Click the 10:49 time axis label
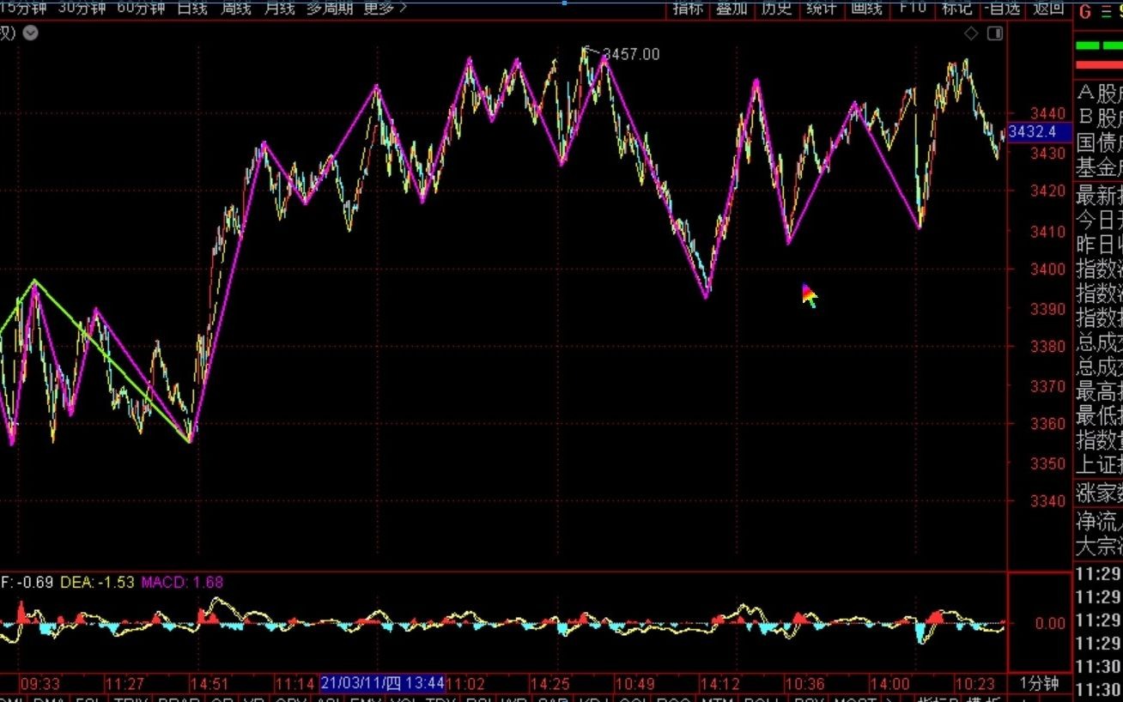 point(635,684)
